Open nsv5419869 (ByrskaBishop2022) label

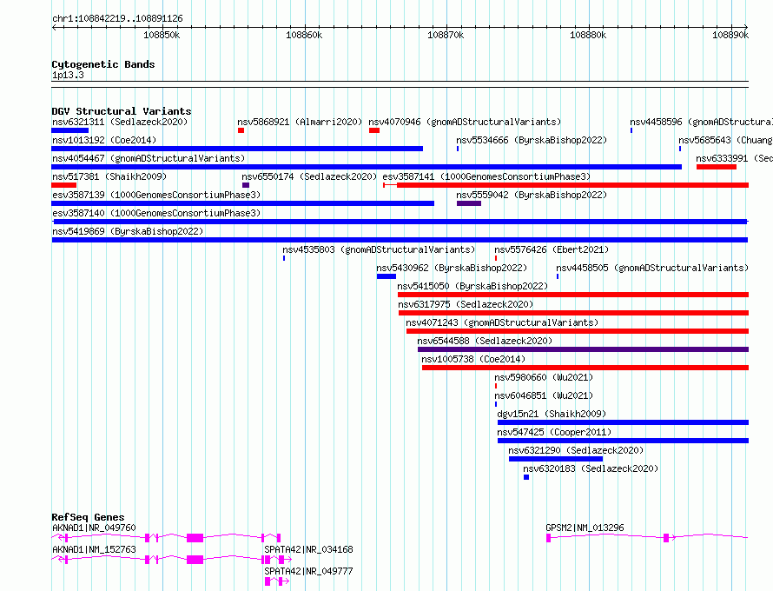point(128,231)
